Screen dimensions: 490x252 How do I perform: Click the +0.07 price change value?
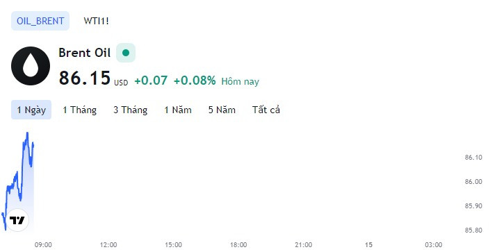[151, 81]
